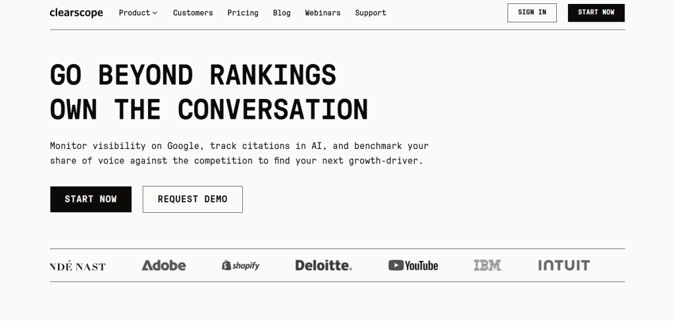Viewport: 674px width, 321px height.
Task: Click the Intuit logo
Action: click(563, 266)
